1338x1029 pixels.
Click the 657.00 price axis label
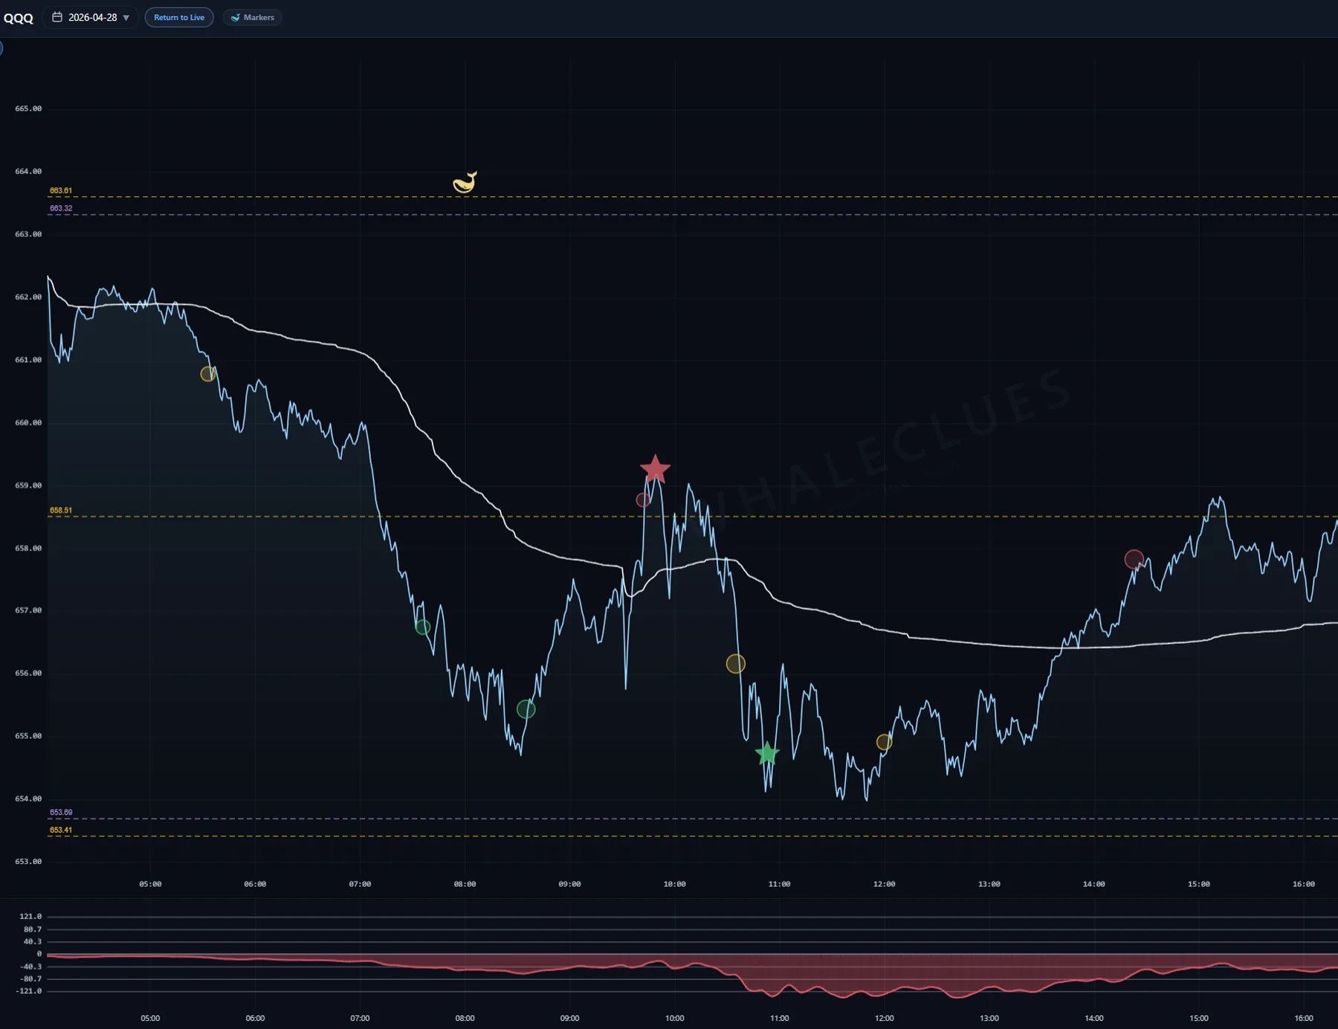(28, 610)
